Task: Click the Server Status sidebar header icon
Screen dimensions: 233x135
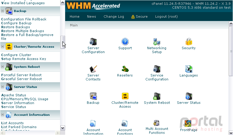Action: pos(9,87)
